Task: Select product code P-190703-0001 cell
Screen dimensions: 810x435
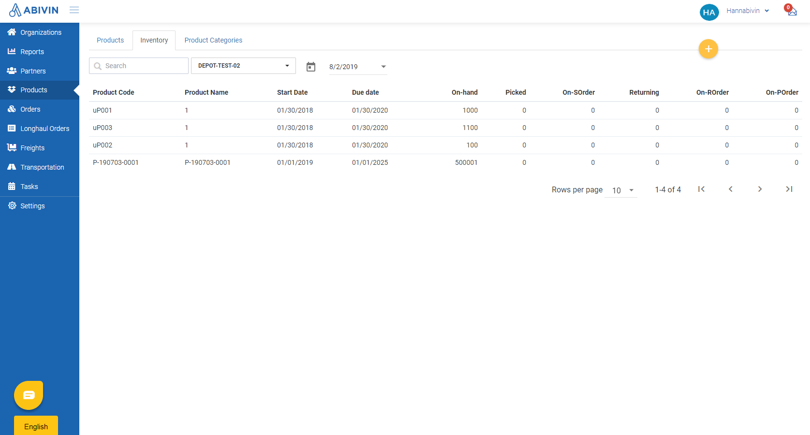Action: pos(116,162)
